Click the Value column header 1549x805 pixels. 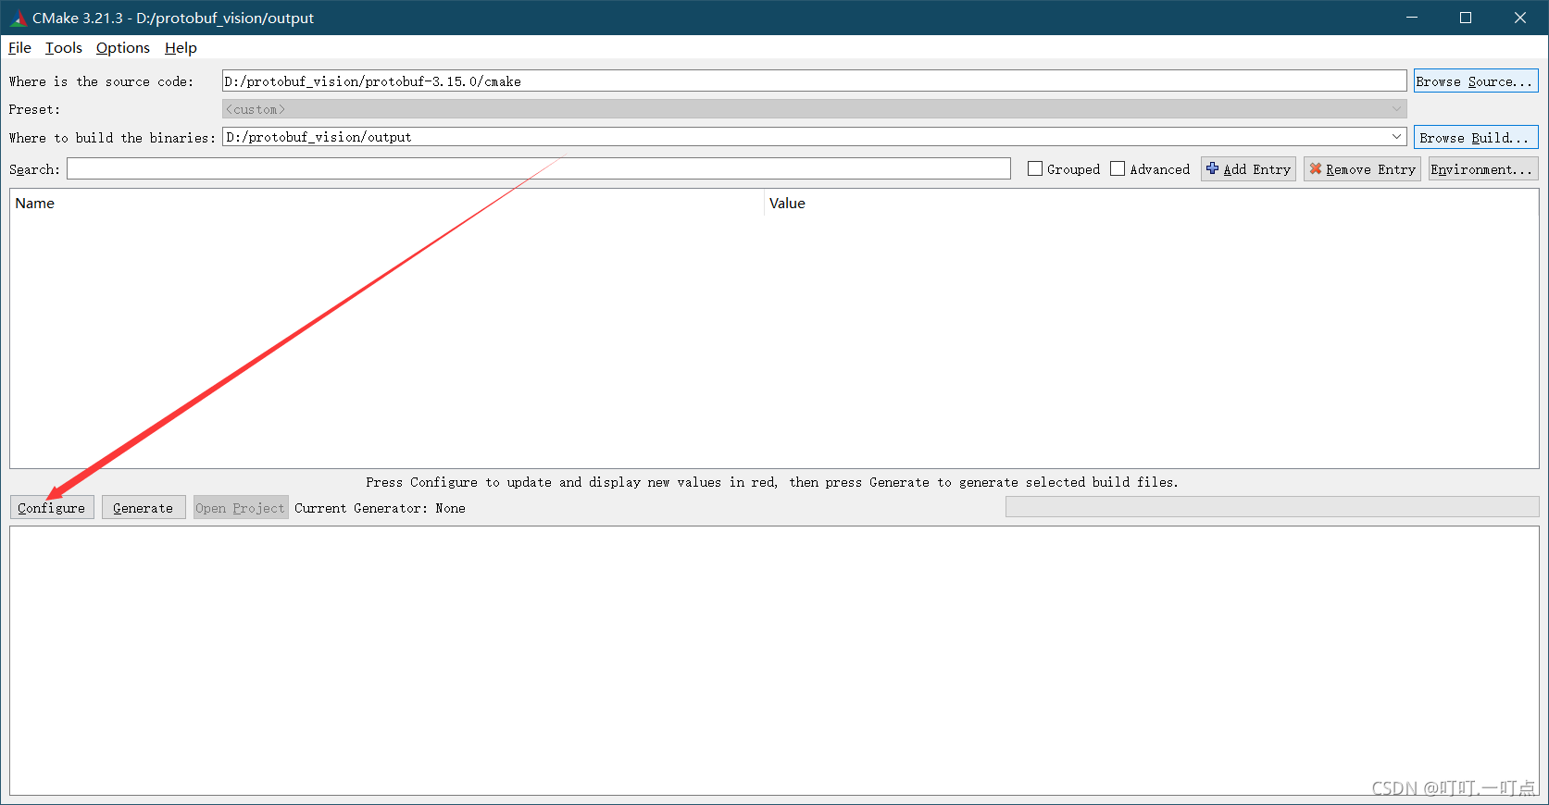click(1151, 204)
